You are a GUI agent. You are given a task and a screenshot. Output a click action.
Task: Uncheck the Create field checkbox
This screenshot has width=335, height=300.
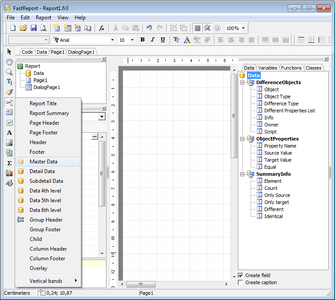click(x=240, y=275)
